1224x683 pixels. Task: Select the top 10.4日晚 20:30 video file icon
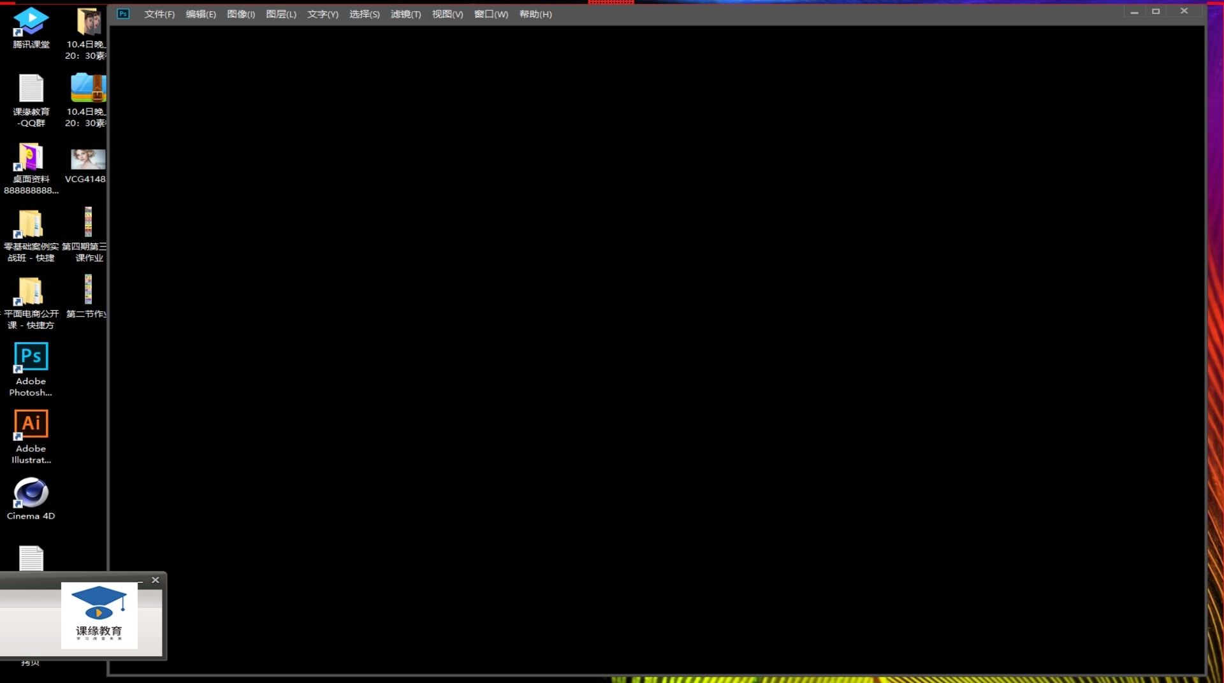pos(87,33)
